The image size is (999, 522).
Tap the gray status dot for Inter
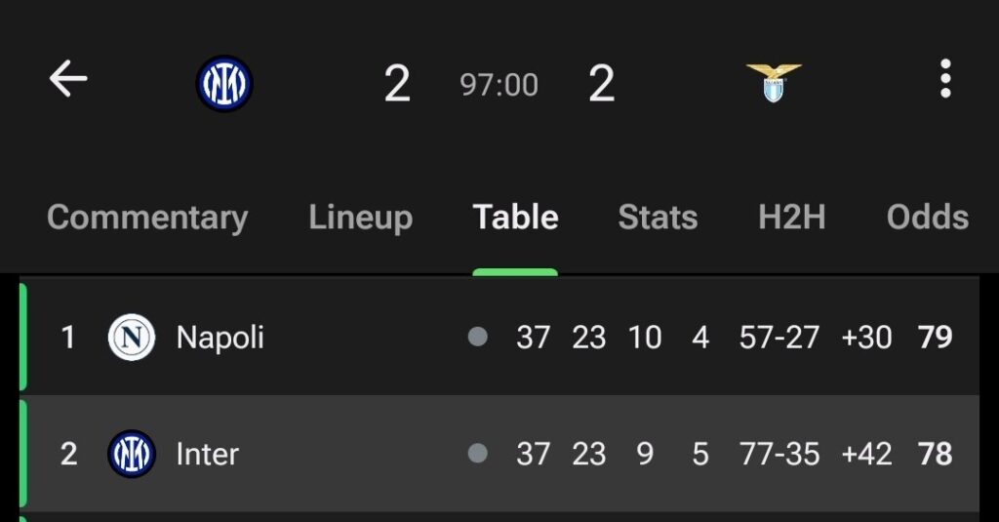[478, 453]
